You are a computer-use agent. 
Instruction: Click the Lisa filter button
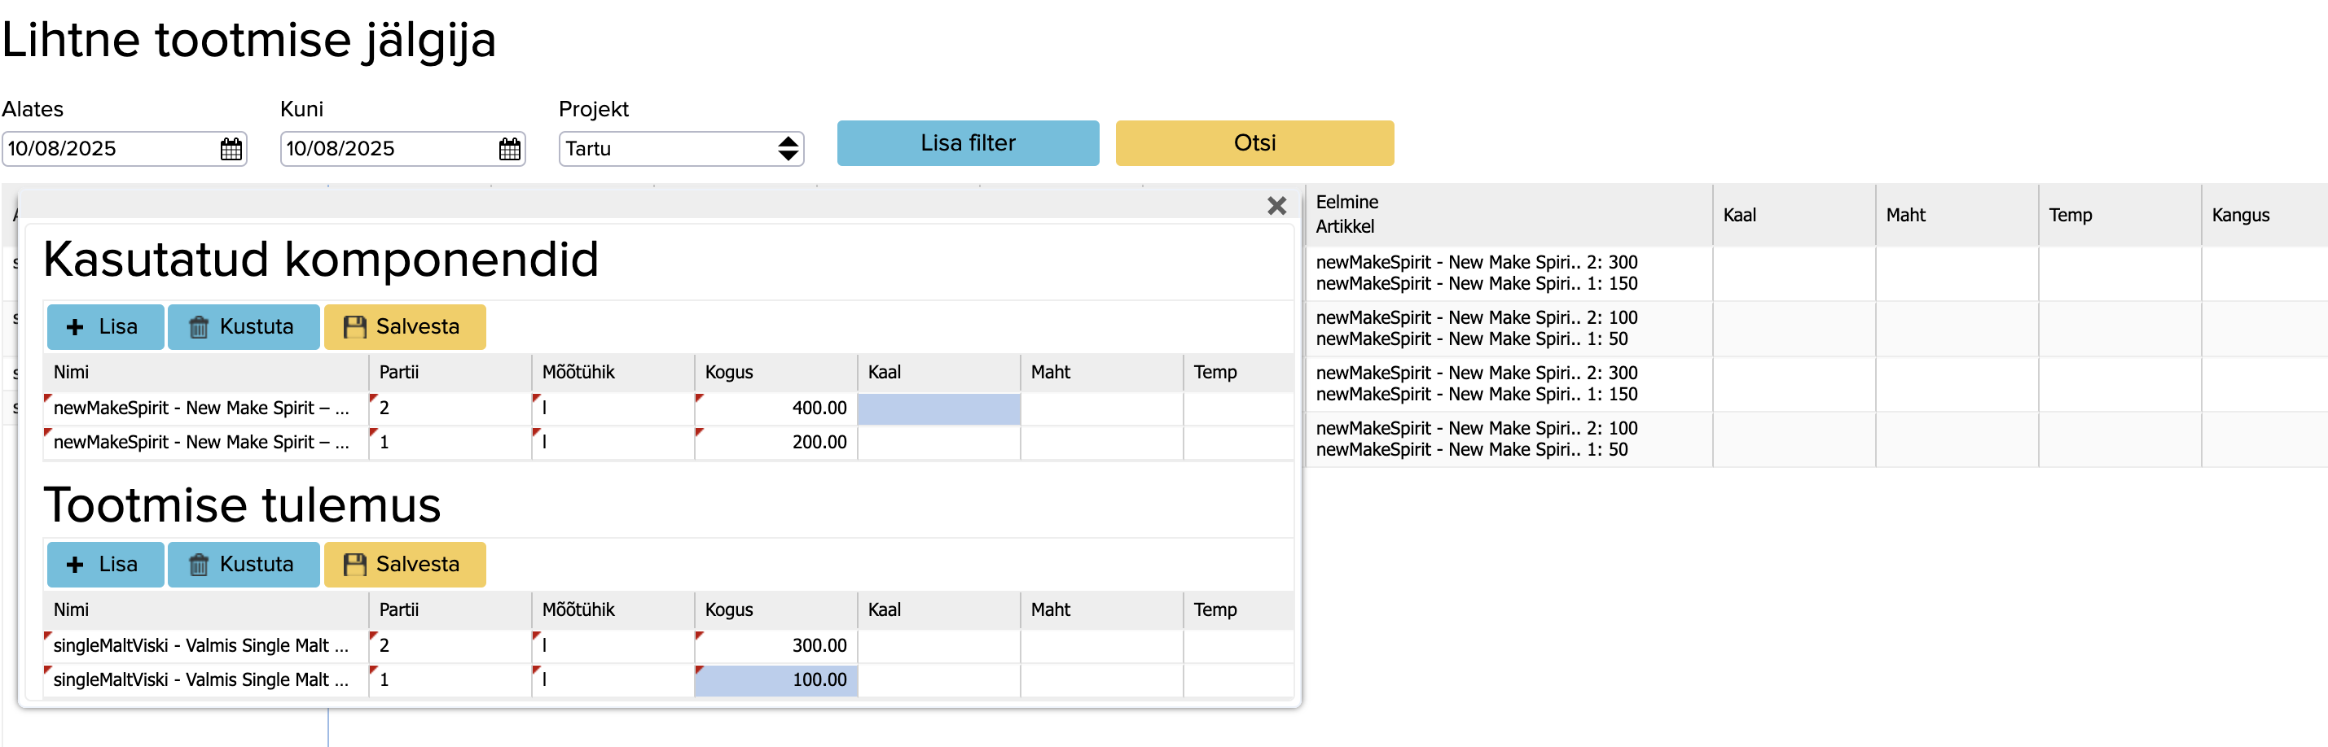click(967, 143)
